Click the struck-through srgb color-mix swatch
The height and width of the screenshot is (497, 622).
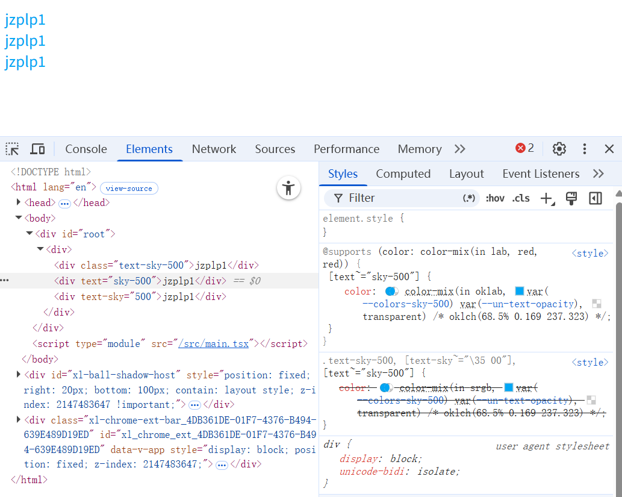[386, 387]
